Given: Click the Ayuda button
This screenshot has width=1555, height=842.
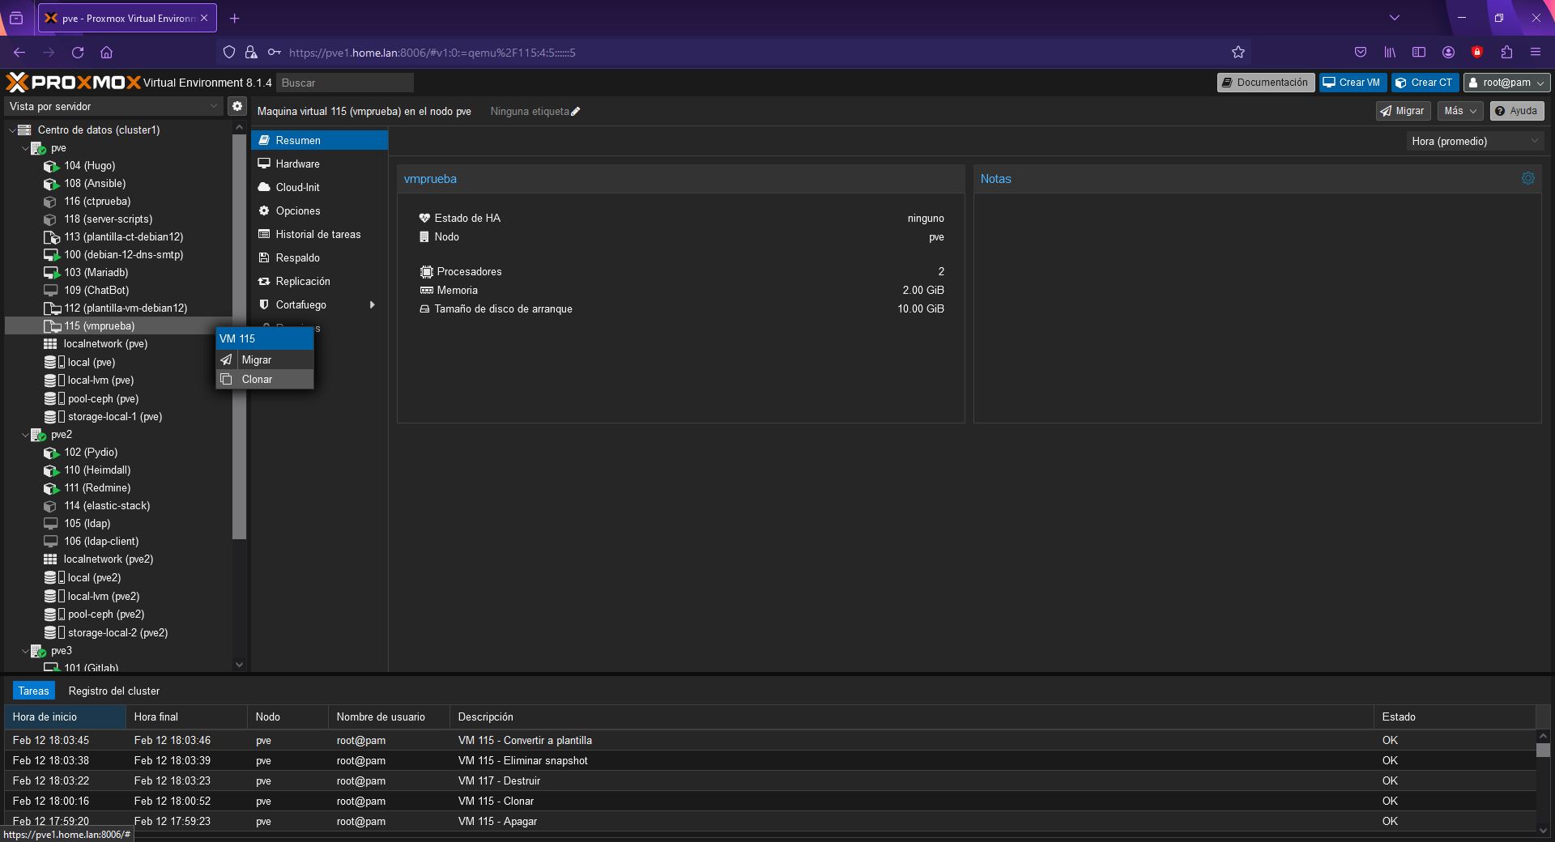Looking at the screenshot, I should pyautogui.click(x=1516, y=111).
